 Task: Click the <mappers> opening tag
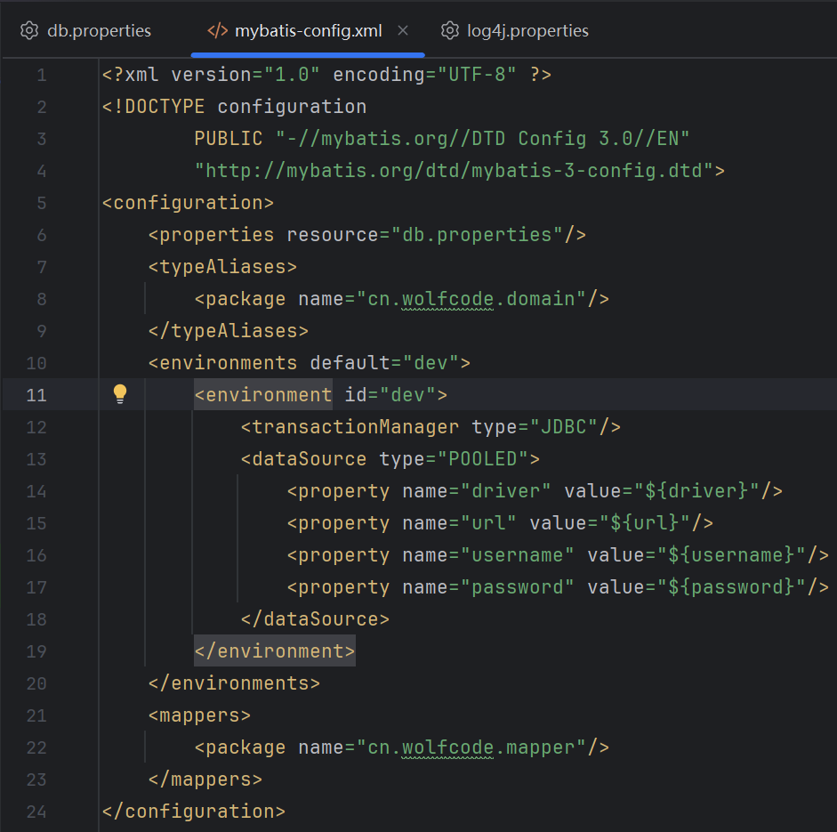[199, 715]
